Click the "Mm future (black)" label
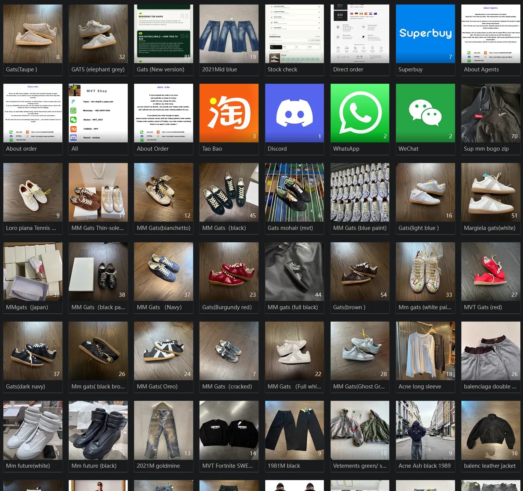This screenshot has height=491, width=523. coord(94,466)
